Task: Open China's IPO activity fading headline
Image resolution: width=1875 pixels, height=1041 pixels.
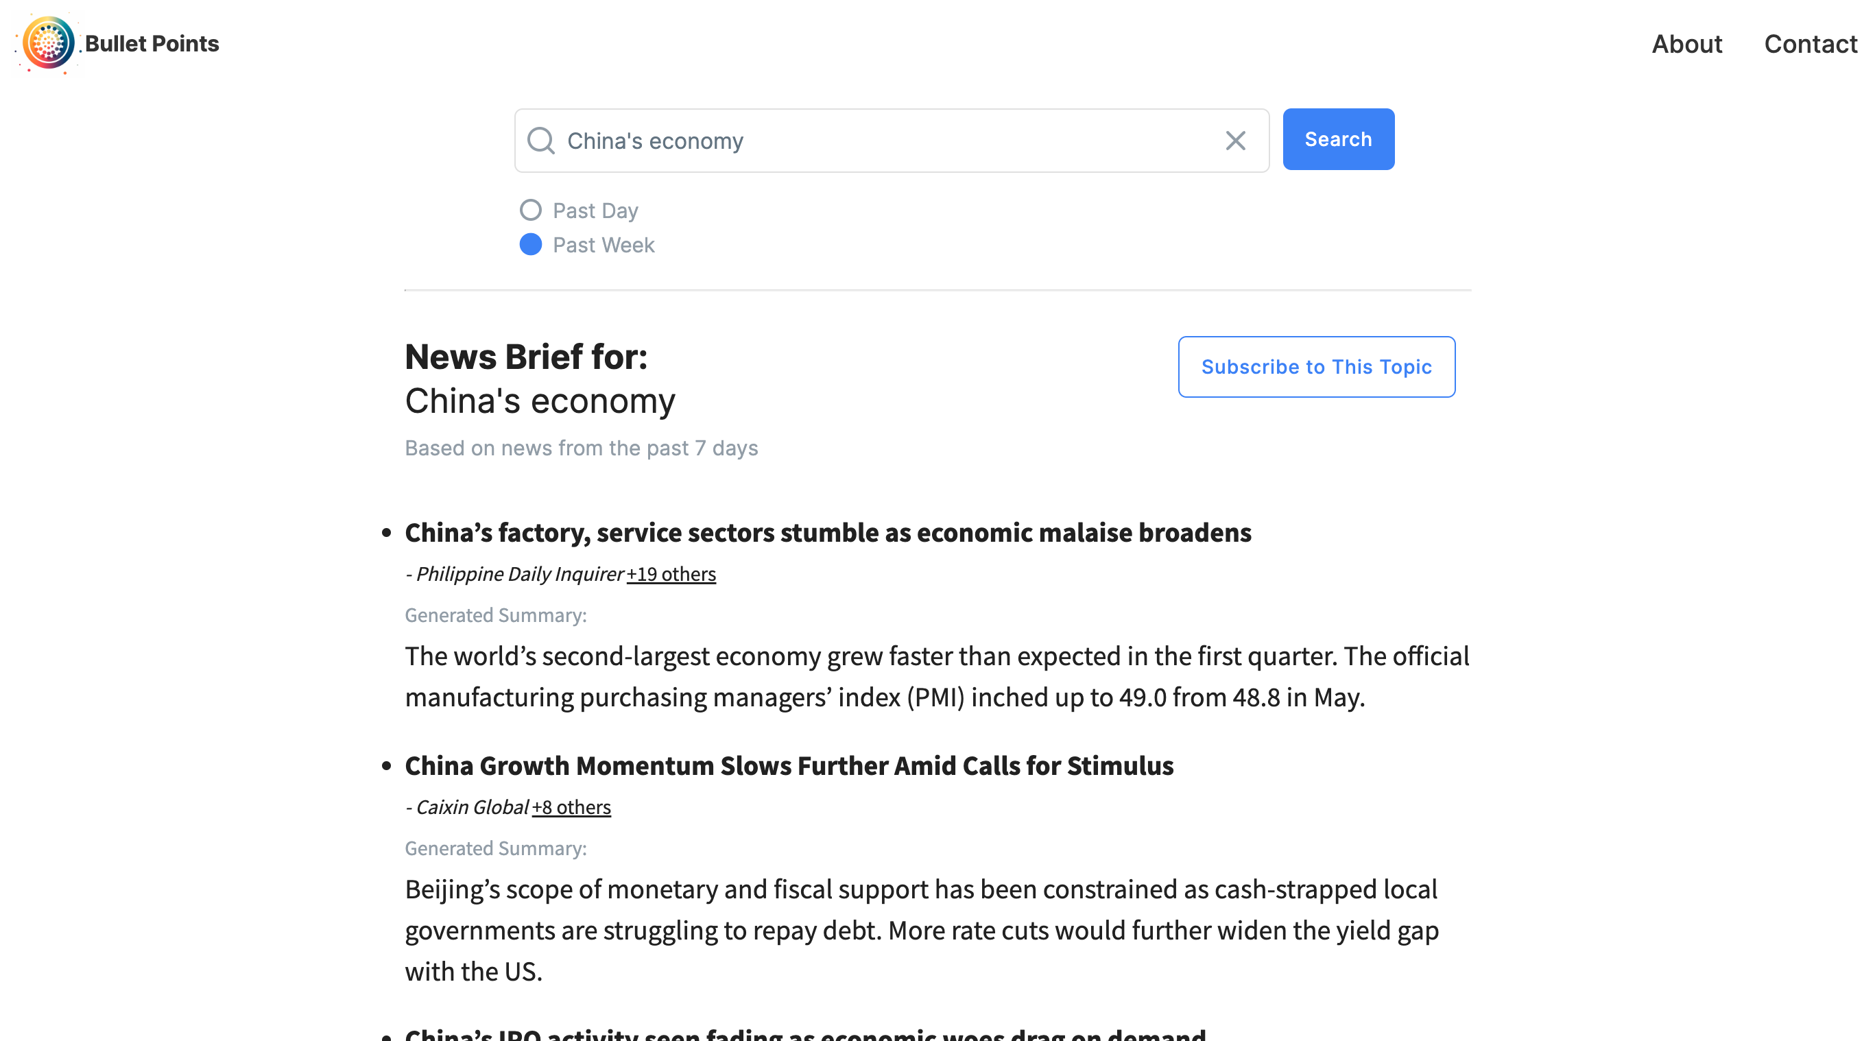Action: (805, 1034)
